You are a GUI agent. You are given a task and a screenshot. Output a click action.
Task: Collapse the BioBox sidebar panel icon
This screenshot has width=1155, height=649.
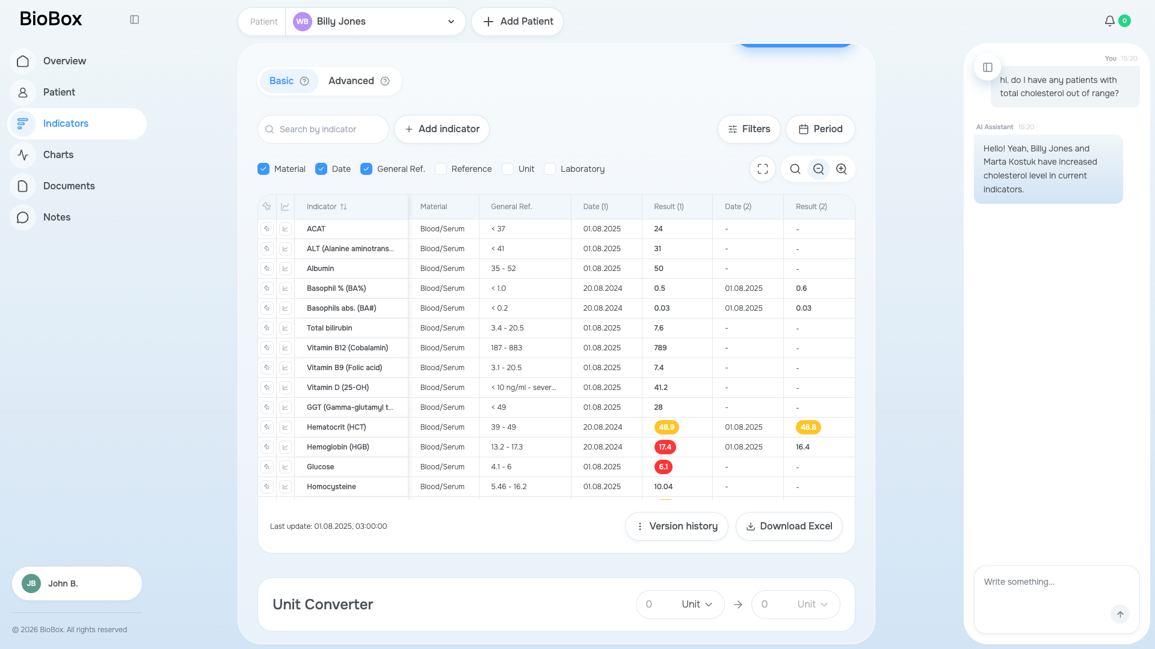pos(134,20)
